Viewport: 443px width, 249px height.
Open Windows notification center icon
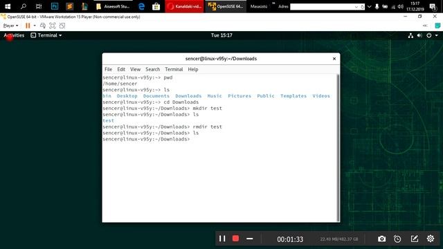433,6
